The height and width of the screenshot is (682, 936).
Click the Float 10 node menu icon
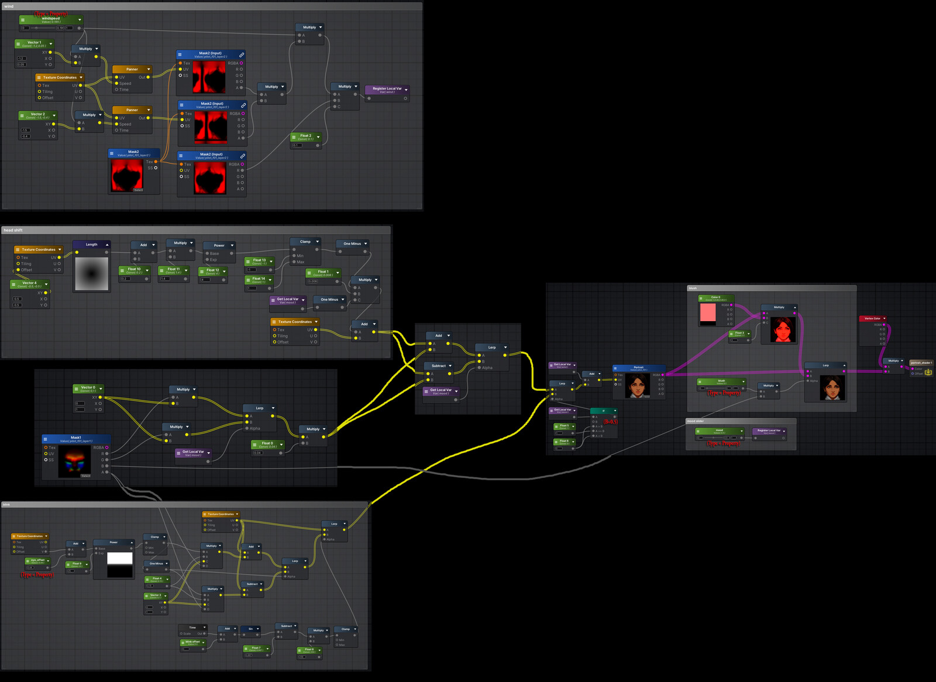pos(123,271)
